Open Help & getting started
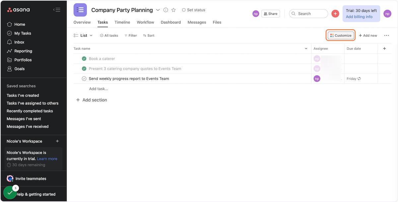Screen dimensions: 398x202 point(36,194)
